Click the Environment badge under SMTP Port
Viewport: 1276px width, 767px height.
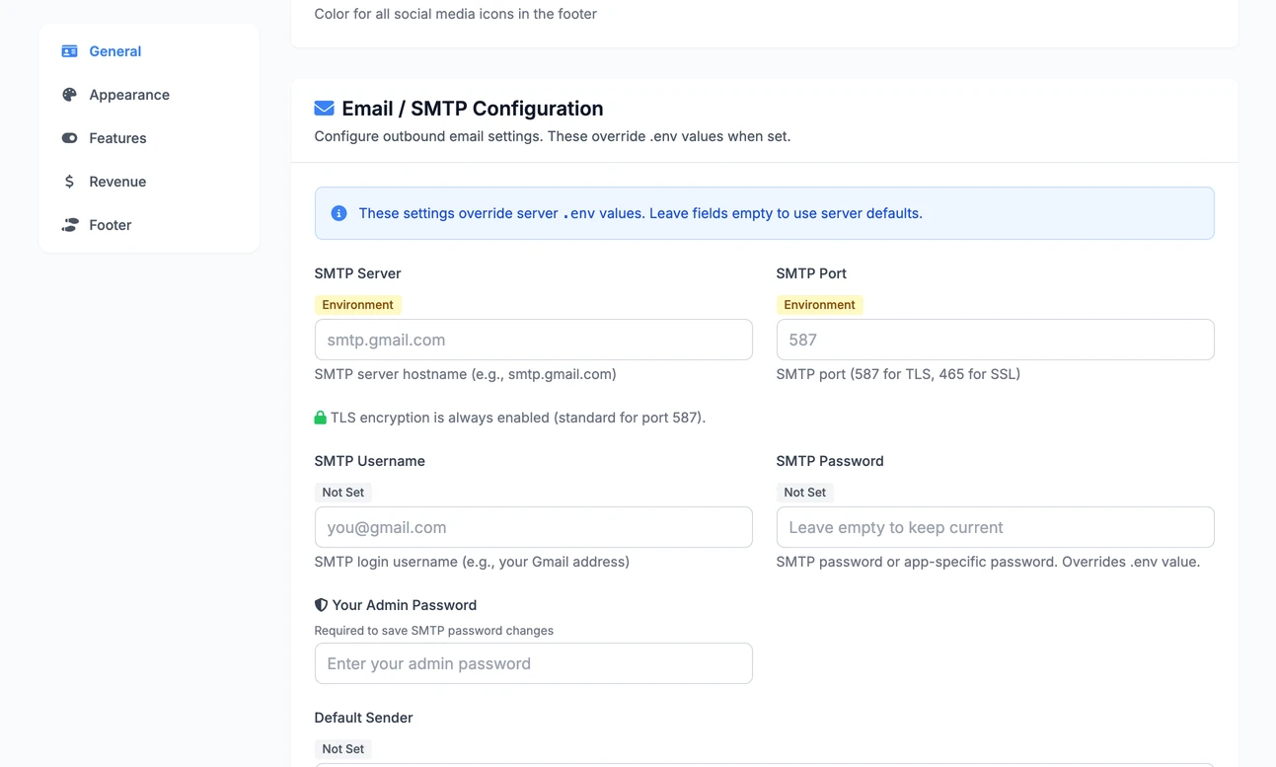pos(819,305)
